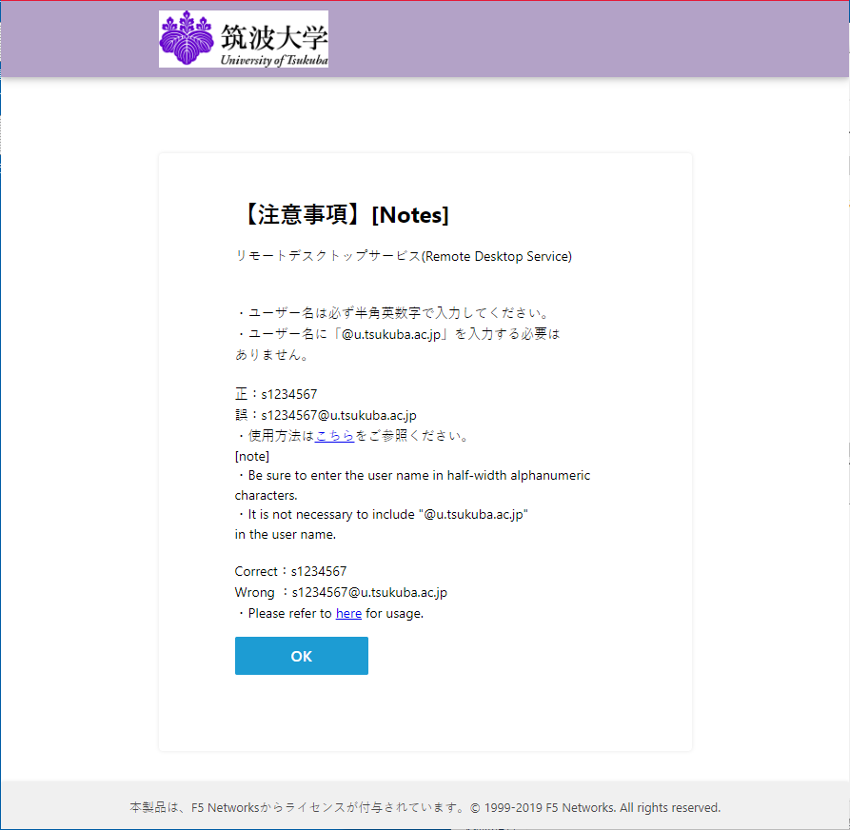
Task: Click the 'It is not necessary to include' line
Action: point(382,515)
